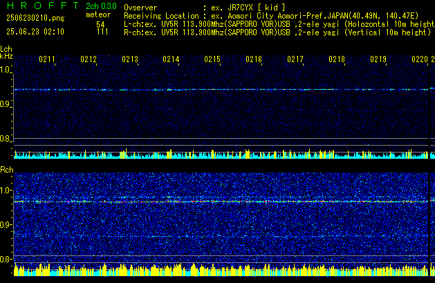Click the kHz axis unit label
The height and width of the screenshot is (283, 435).
(6, 56)
